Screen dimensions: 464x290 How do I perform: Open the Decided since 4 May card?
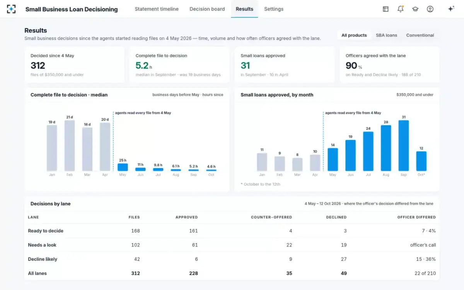pyautogui.click(x=75, y=65)
